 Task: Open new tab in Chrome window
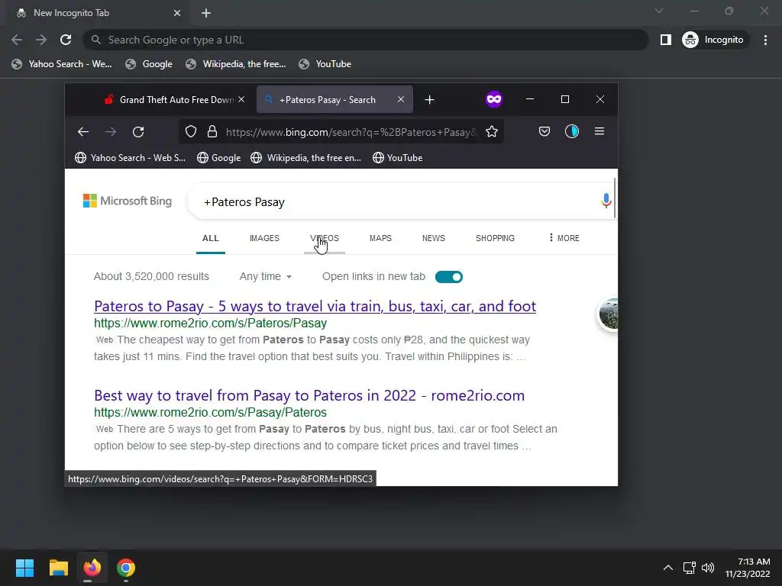pyautogui.click(x=206, y=13)
